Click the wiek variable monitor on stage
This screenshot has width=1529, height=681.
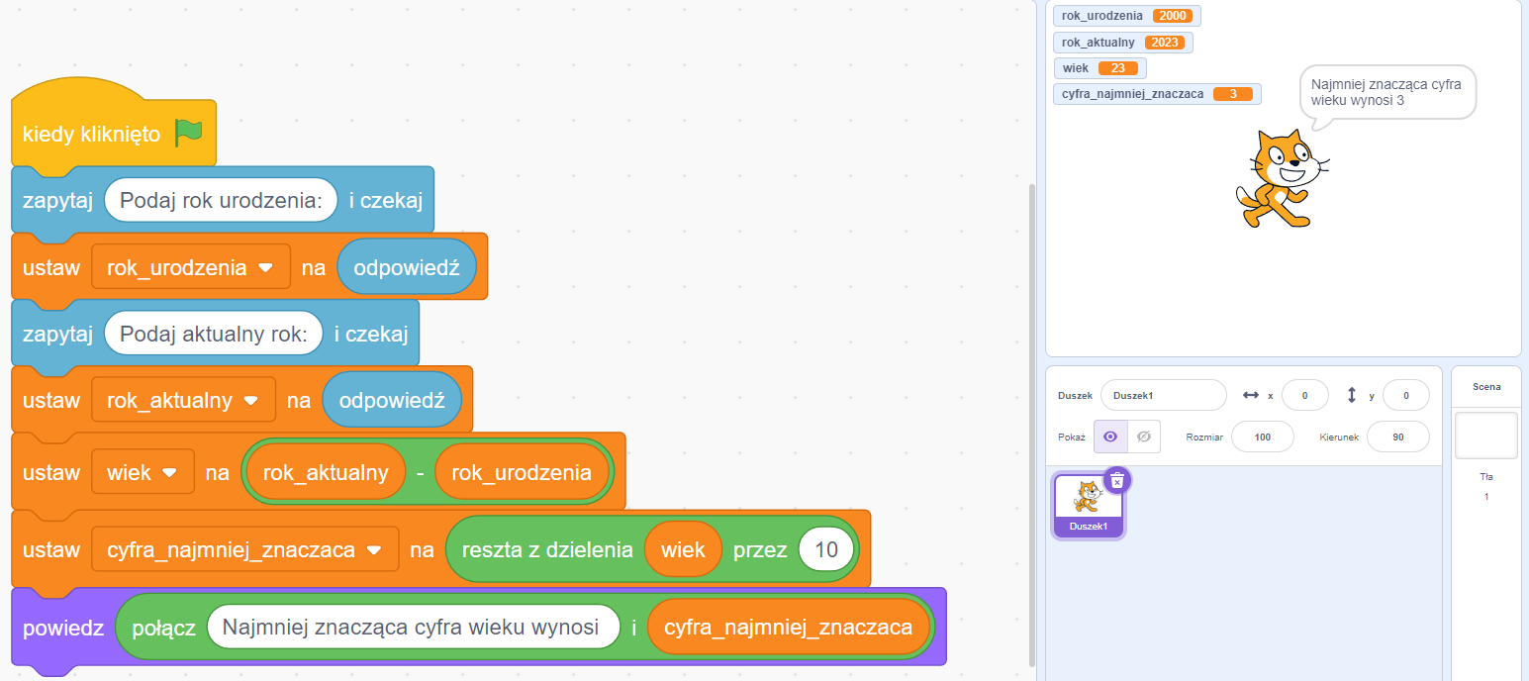pyautogui.click(x=1099, y=67)
